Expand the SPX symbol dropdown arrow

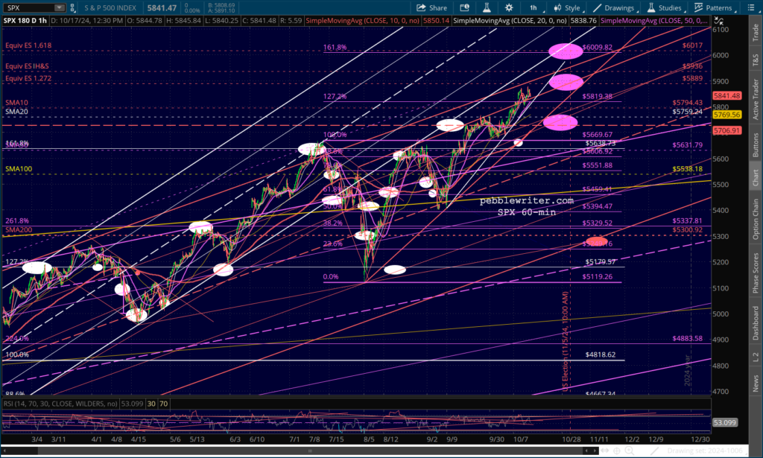60,7
